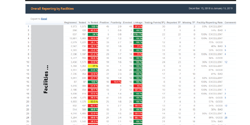
Task: Click the yellow 83.3 % tested cell
Action: [93, 101]
